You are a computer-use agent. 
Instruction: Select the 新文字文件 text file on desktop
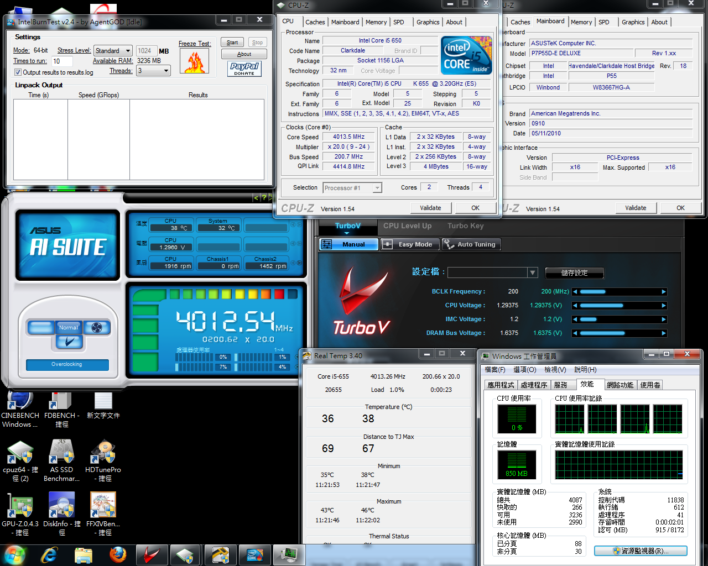tap(103, 406)
